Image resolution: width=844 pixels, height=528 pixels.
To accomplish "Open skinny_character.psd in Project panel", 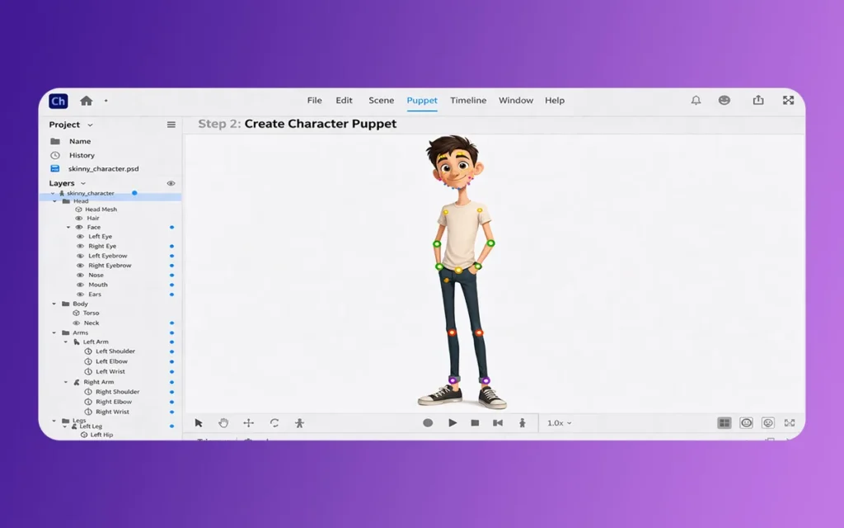I will tap(103, 168).
